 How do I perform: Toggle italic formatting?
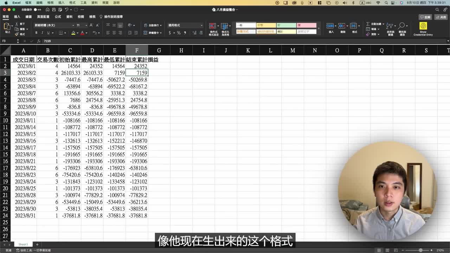tap(42, 33)
